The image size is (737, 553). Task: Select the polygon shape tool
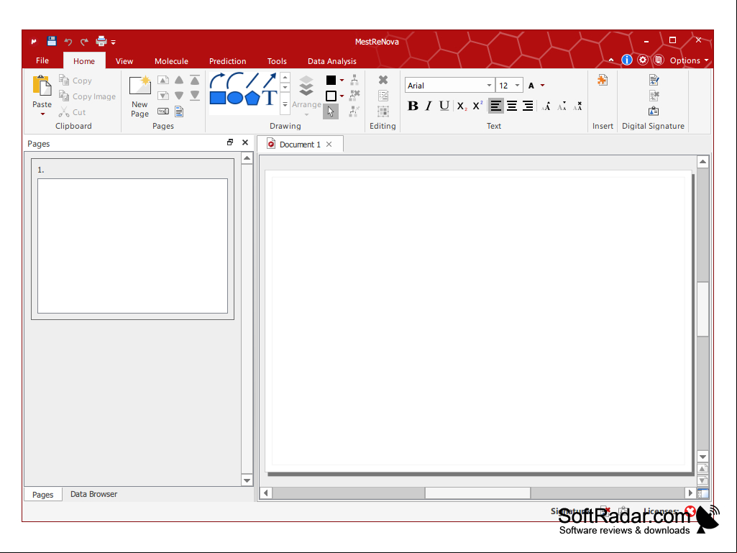(252, 98)
